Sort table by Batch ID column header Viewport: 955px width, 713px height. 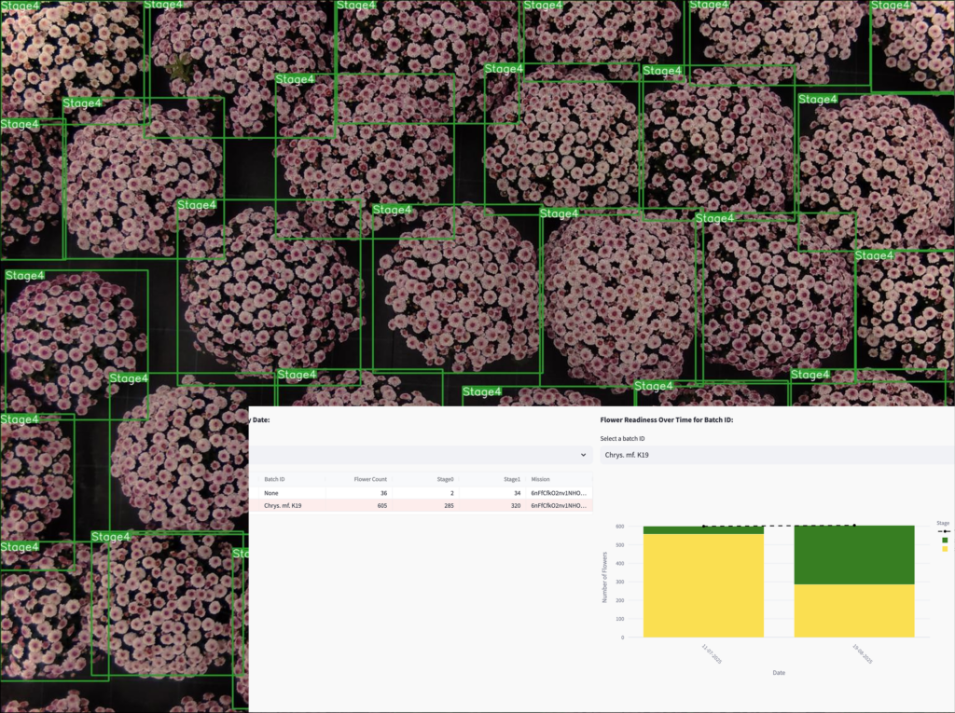(275, 479)
